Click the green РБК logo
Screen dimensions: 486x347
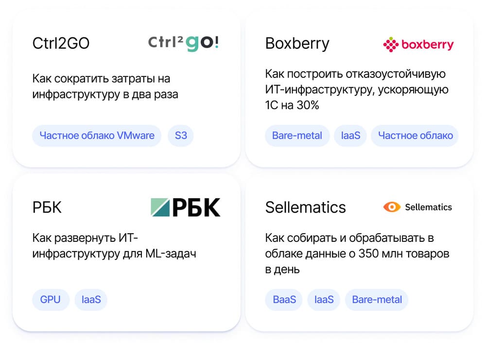tap(185, 207)
